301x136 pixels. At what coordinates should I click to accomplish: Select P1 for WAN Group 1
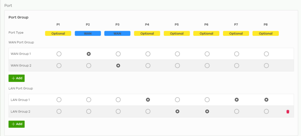[59, 54]
